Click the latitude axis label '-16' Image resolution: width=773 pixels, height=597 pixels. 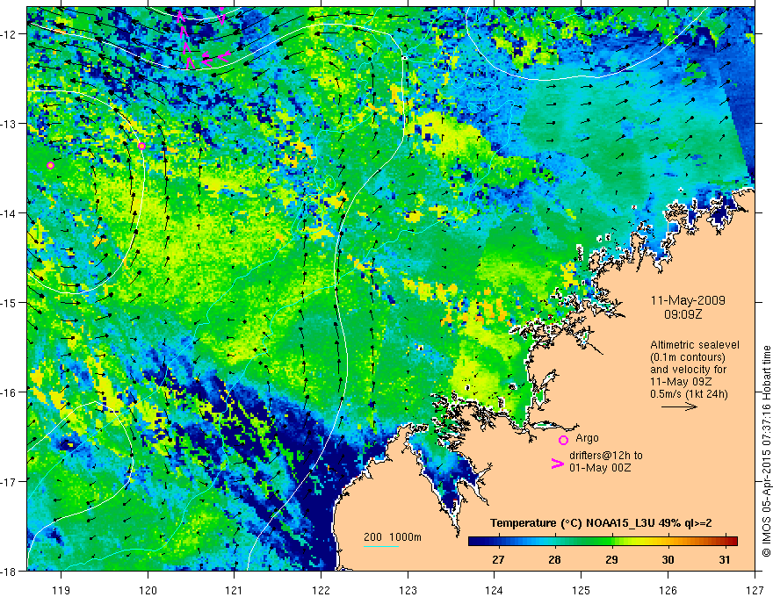[x=11, y=392]
